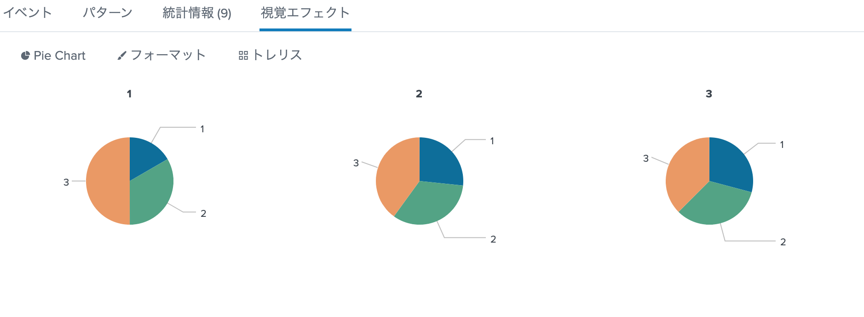The height and width of the screenshot is (317, 864).
Task: Click the title 2 above the middle chart
Action: point(419,93)
